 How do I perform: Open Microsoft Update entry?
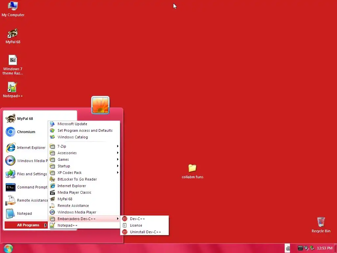click(x=84, y=124)
